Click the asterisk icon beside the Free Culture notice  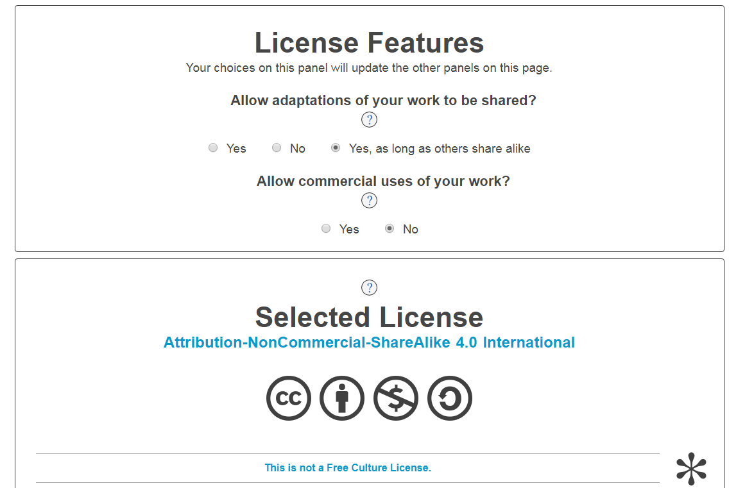691,469
